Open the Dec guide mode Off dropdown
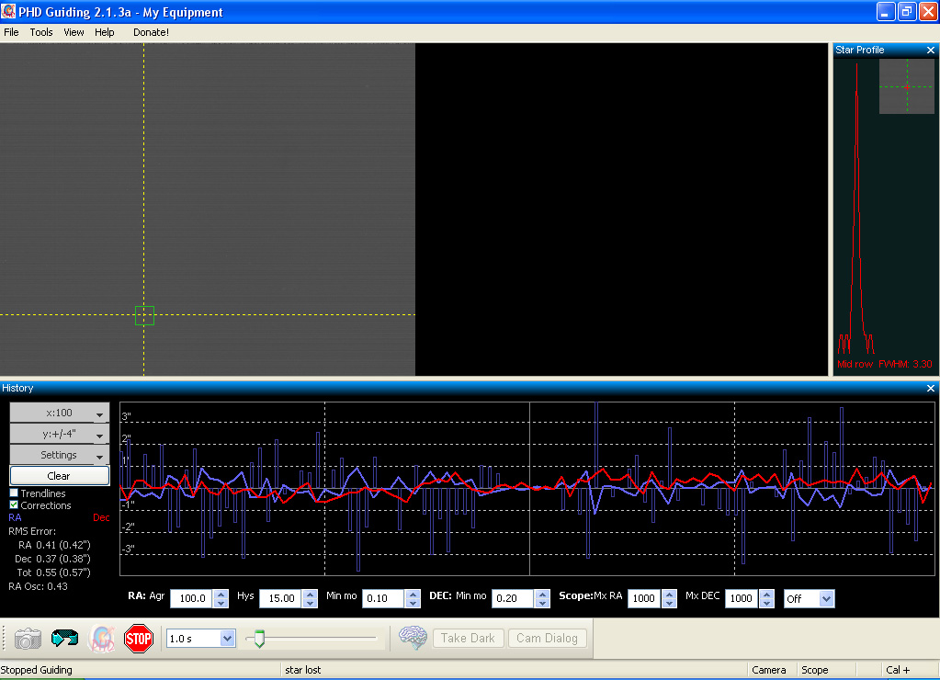 (826, 598)
